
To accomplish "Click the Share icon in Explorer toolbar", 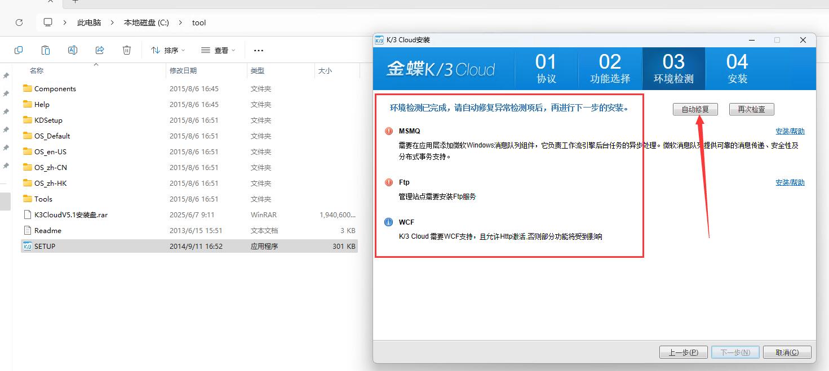I will coord(100,50).
